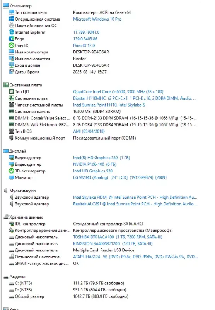Viewport: 215px width, 310px height.
Task: Click the user icon beside Имя пользователя
Action: [11, 59]
